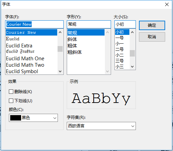Select size 小二
Screen dimensions: 173x151
[x=122, y=55]
